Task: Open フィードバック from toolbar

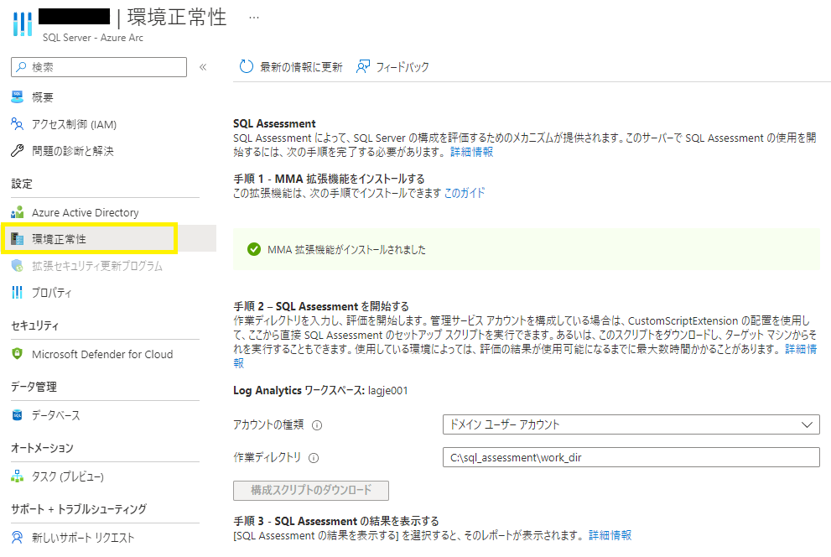Action: pyautogui.click(x=403, y=67)
